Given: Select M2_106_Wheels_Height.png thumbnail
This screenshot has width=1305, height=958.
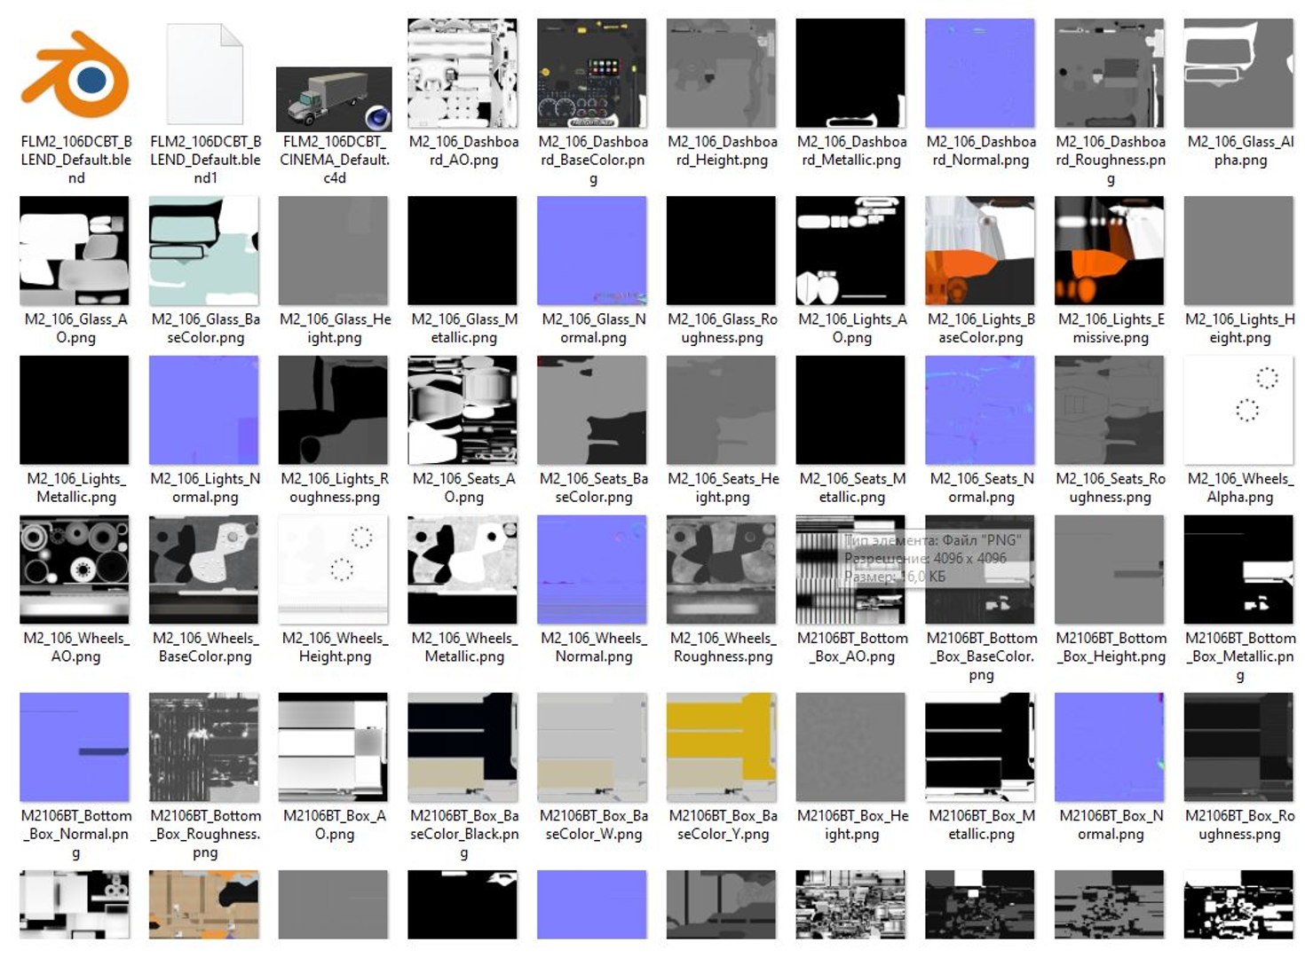Looking at the screenshot, I should 334,570.
